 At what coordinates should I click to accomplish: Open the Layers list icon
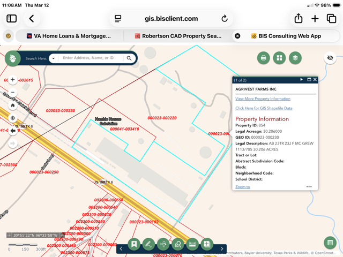pos(295,58)
